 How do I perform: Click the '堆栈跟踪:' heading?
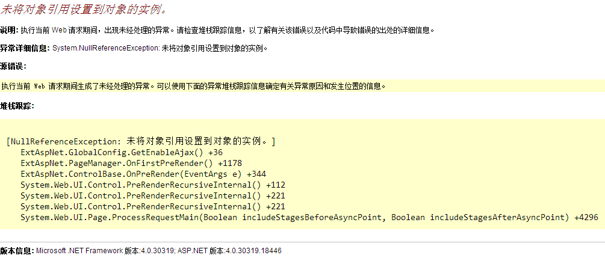pyautogui.click(x=17, y=106)
